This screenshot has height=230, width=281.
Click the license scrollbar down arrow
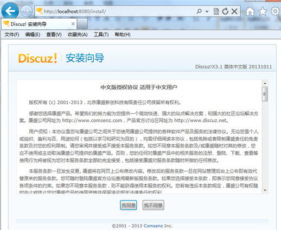tap(265, 190)
